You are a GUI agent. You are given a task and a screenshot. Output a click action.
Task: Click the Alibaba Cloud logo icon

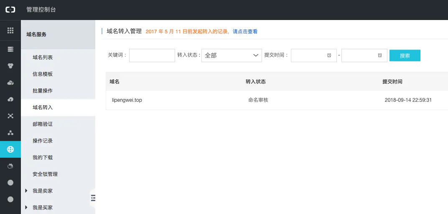10,10
